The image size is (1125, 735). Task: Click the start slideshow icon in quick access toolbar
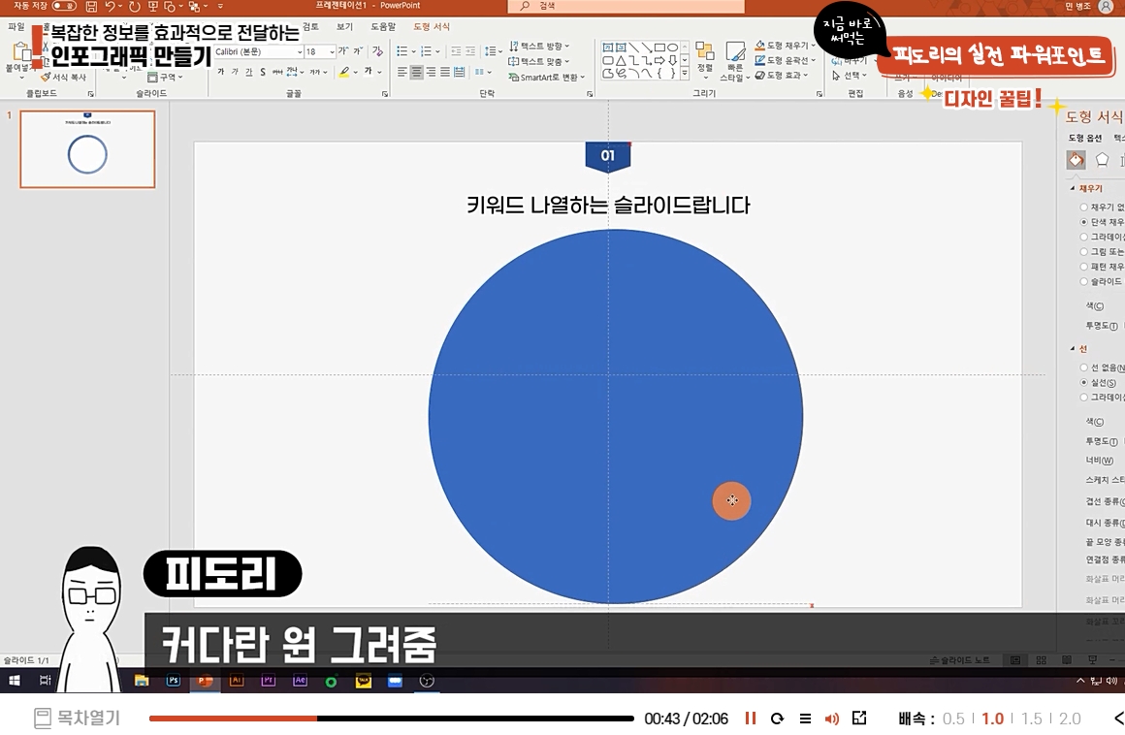pos(153,7)
